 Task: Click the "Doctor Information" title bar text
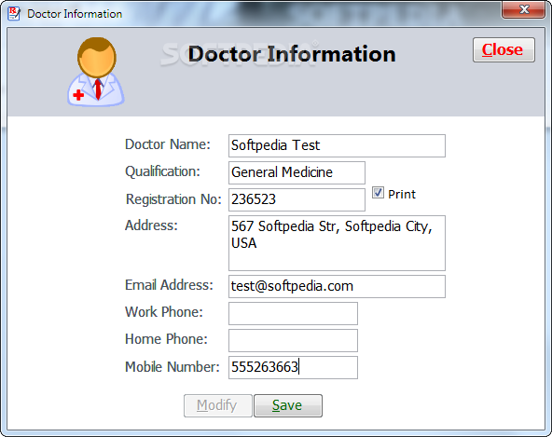click(x=75, y=14)
